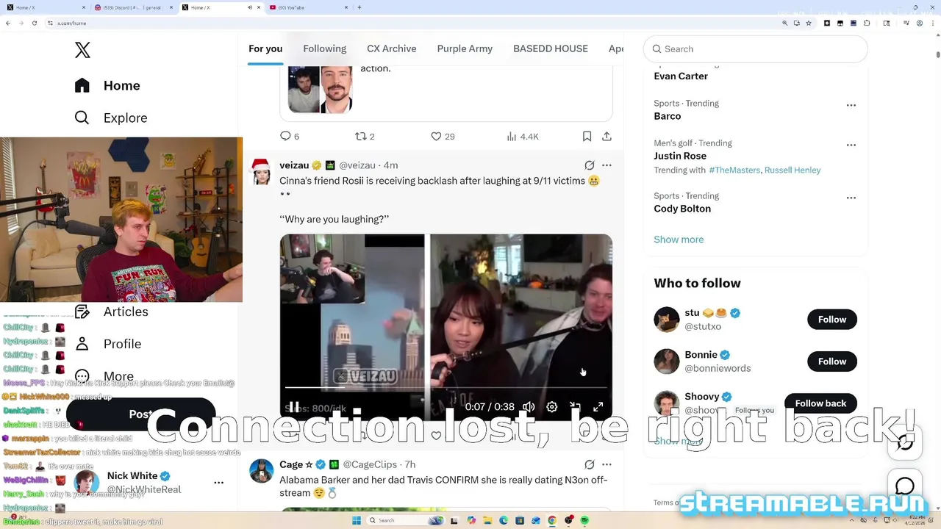Switch to the Following tab

pos(324,48)
